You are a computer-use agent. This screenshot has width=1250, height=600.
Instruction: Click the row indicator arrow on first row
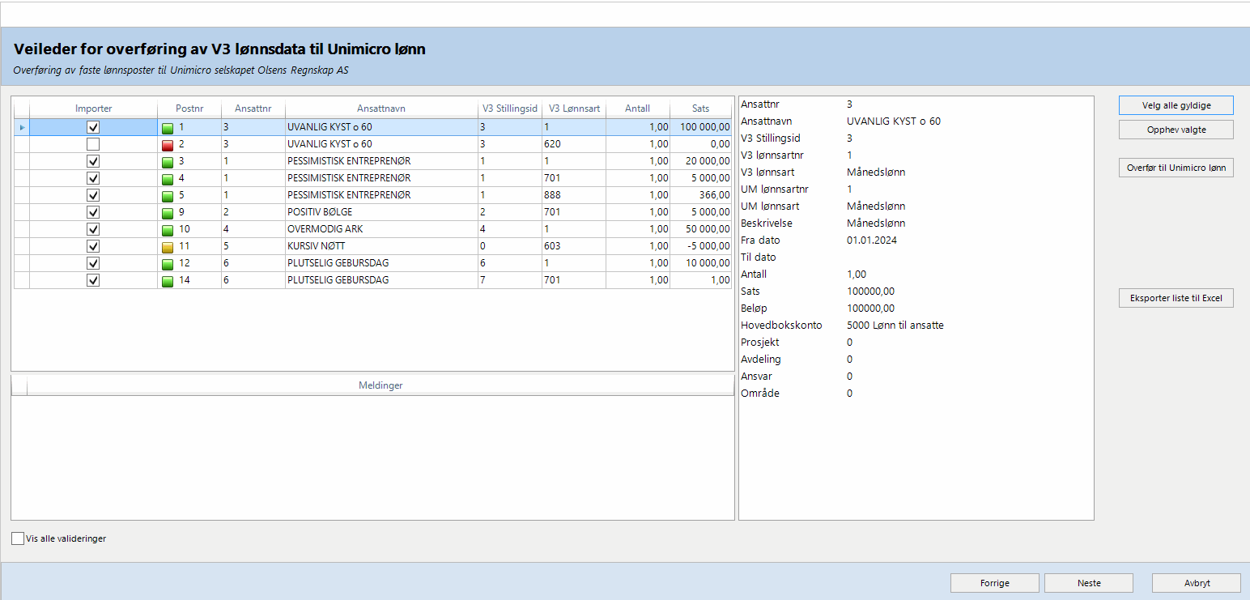tap(22, 128)
